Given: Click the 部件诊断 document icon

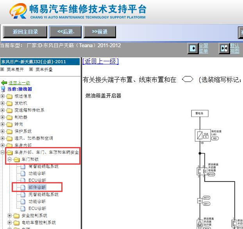Looking at the screenshot, I should 23,187.
